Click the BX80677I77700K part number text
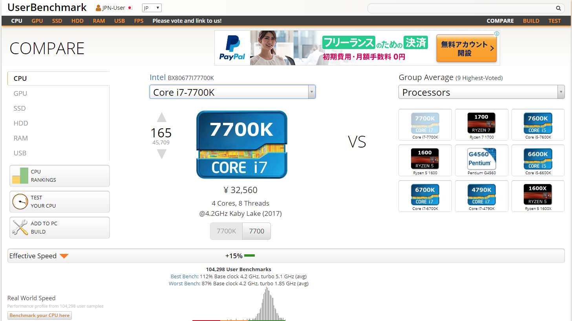Image resolution: width=572 pixels, height=321 pixels. (191, 78)
